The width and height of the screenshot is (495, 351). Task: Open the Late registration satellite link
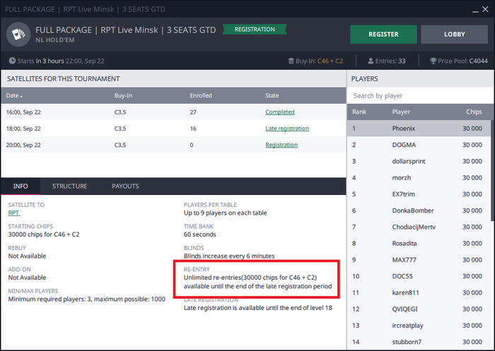[287, 129]
